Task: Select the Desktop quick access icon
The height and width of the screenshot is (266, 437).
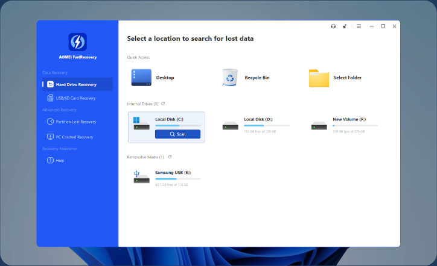Action: click(142, 78)
